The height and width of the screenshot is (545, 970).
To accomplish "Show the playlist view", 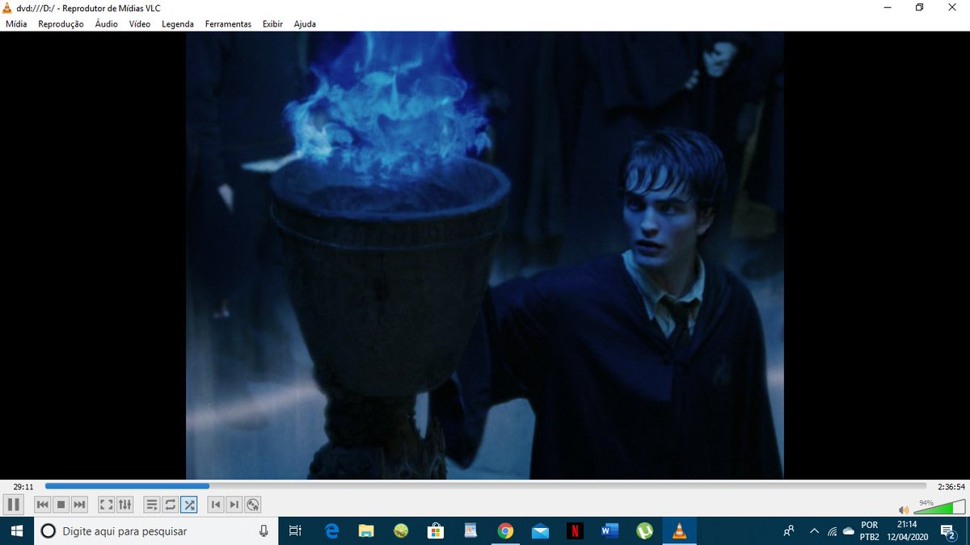I will (151, 505).
